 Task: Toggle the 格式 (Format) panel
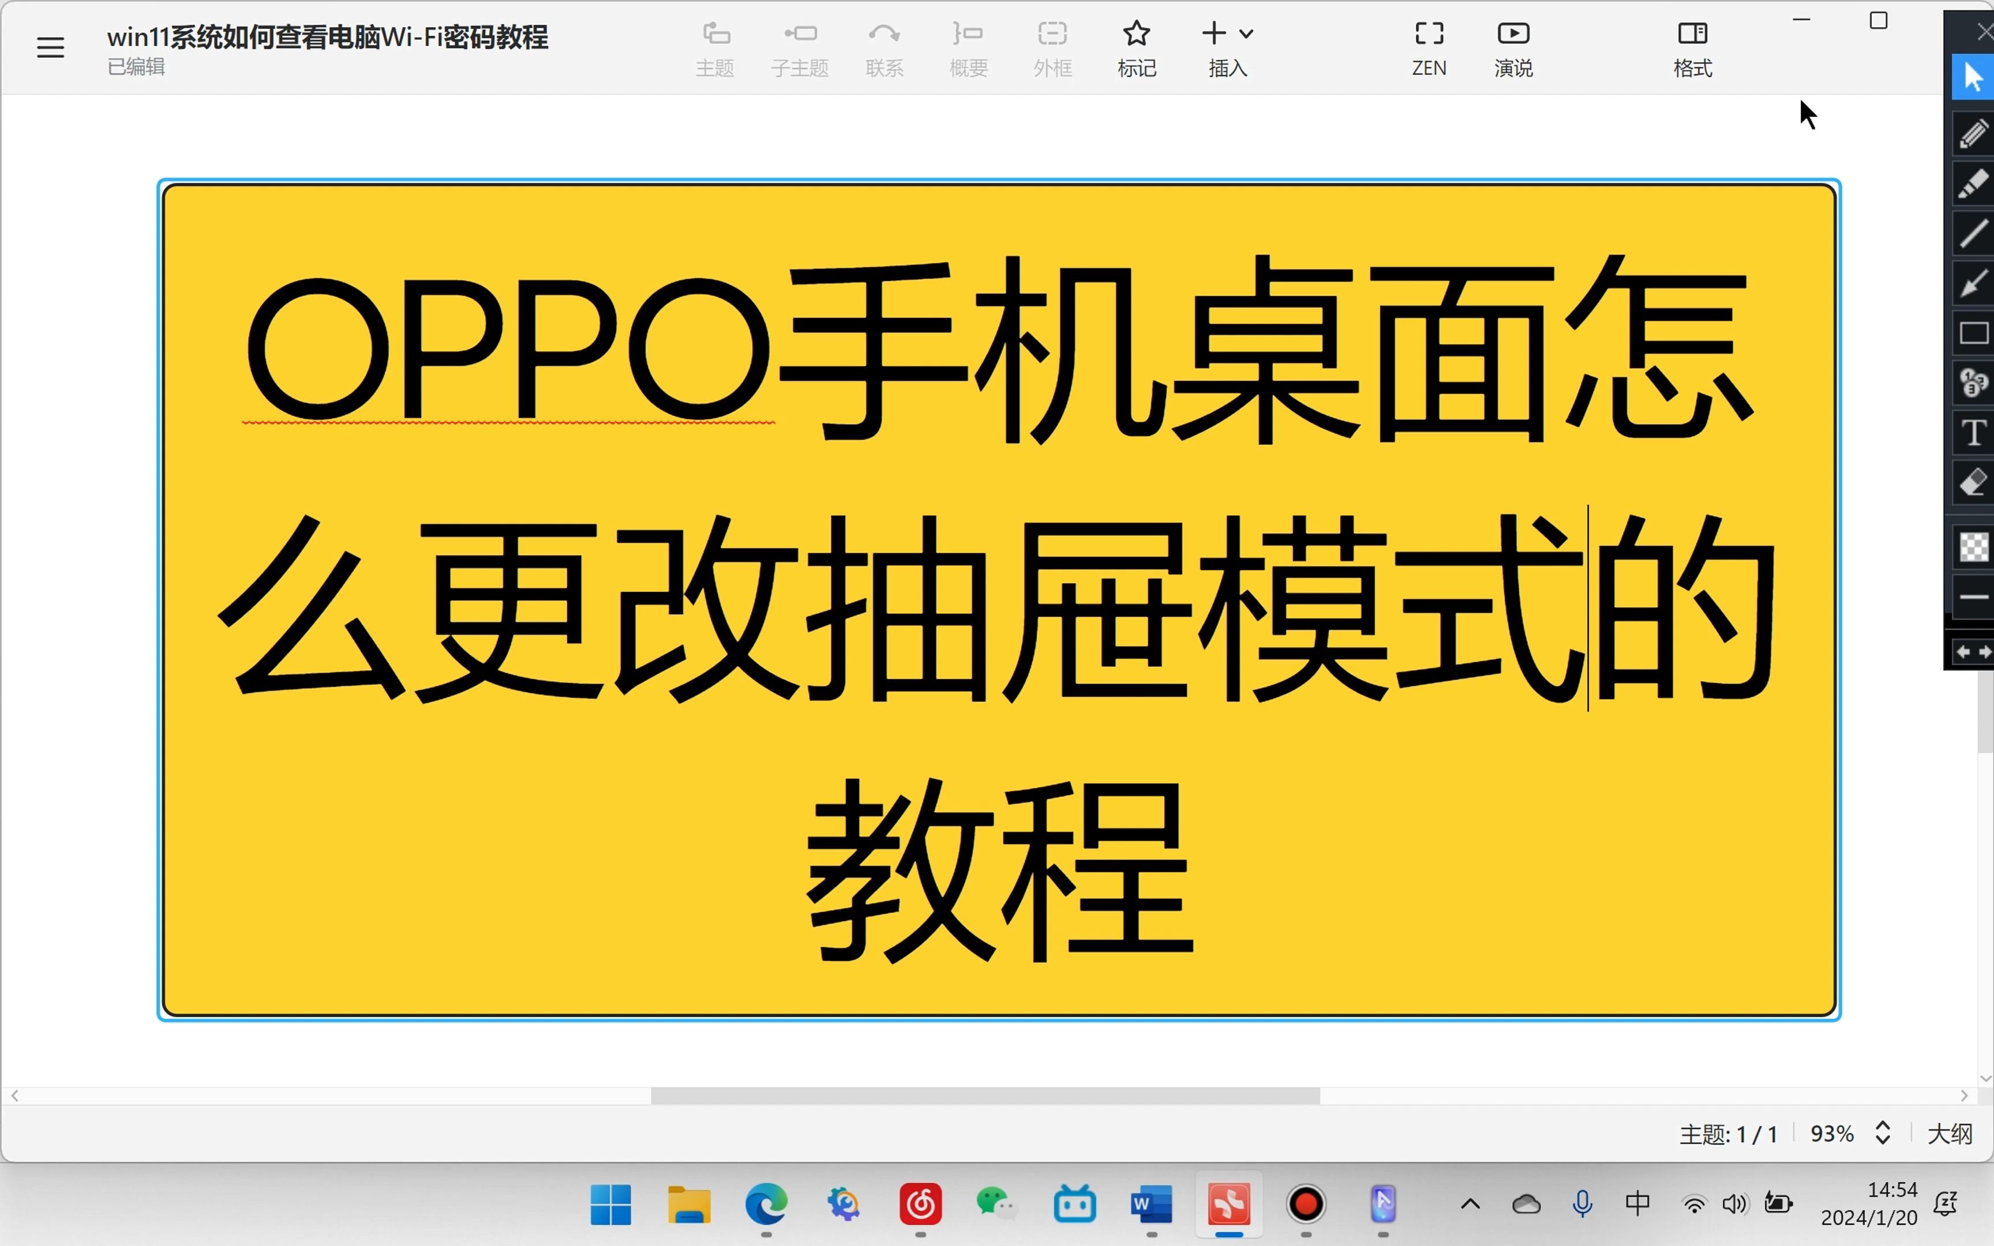tap(1692, 50)
